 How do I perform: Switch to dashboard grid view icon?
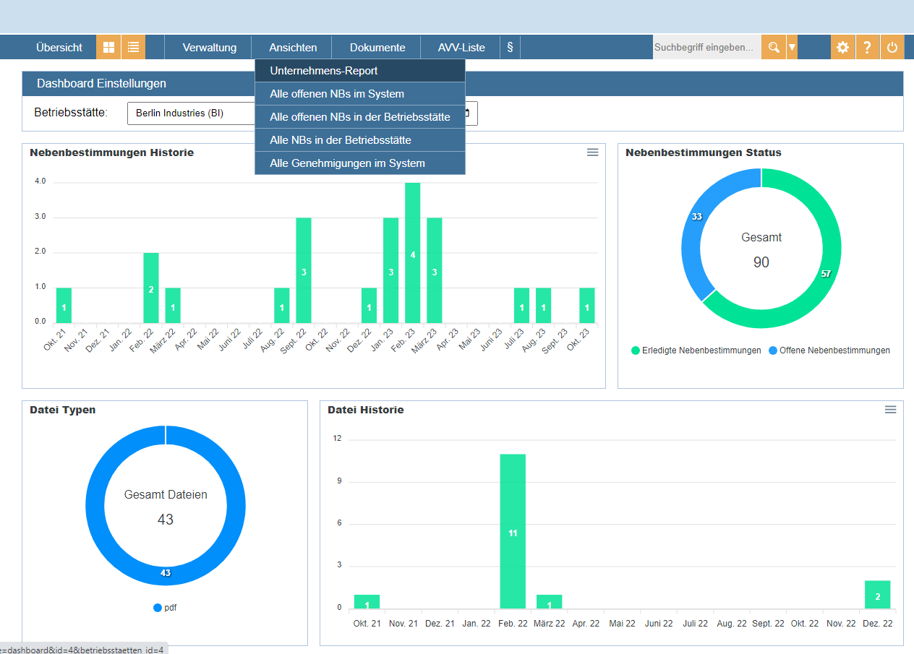(x=108, y=48)
